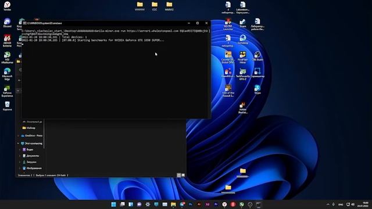Open the Yandex browser desktop shortcut

7,6
